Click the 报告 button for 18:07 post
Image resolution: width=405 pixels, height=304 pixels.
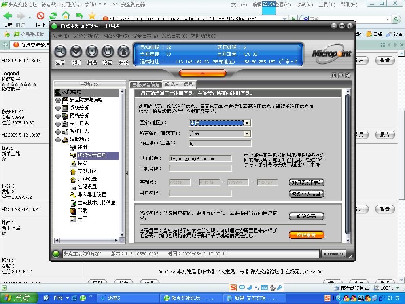click(385, 135)
